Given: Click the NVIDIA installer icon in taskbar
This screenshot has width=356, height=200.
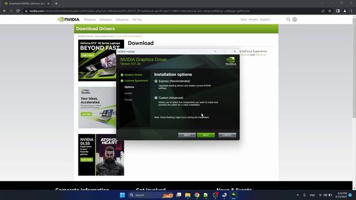Looking at the screenshot, I should tap(234, 195).
